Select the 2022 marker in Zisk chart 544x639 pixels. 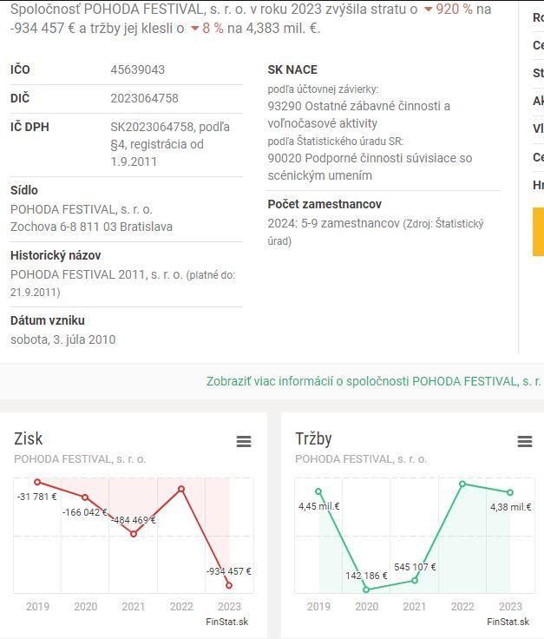tap(181, 489)
